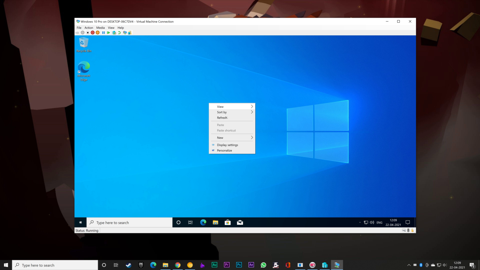The height and width of the screenshot is (270, 480).
Task: Expand the Sort by submenu
Action: coord(232,112)
